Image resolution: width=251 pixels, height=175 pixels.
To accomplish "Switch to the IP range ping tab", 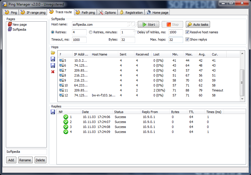I will pos(33,13).
